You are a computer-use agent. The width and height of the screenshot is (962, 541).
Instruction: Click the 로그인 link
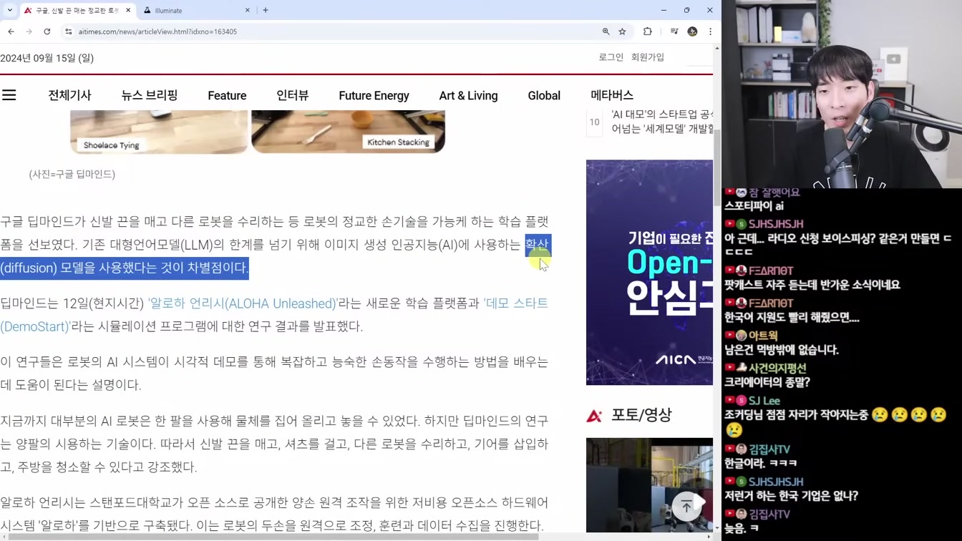pyautogui.click(x=611, y=57)
